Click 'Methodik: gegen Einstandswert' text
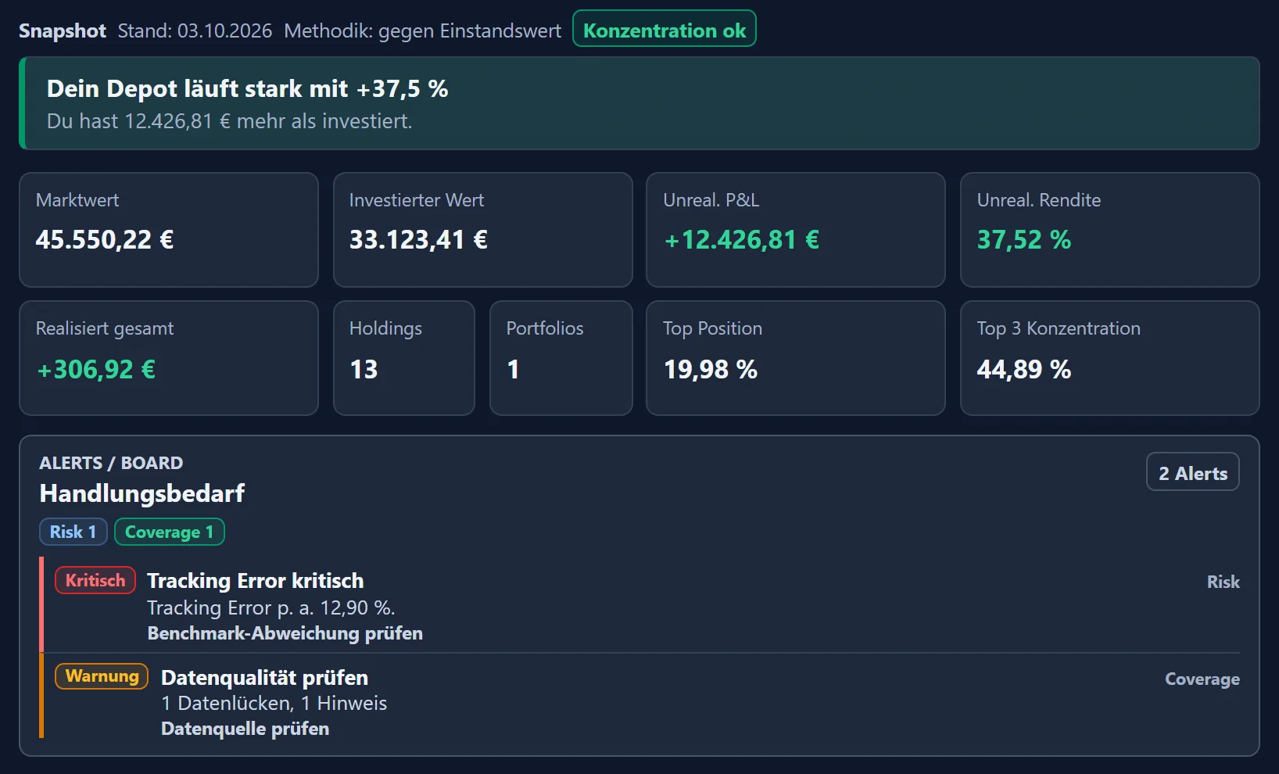 tap(422, 30)
